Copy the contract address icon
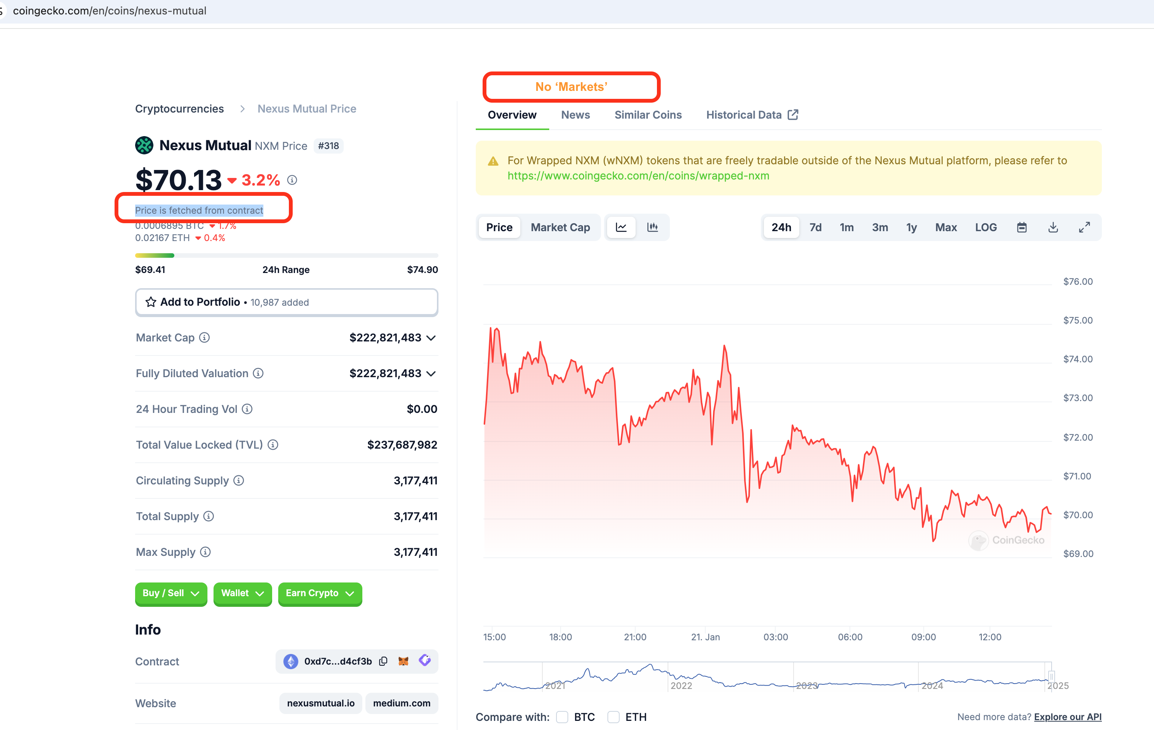Image resolution: width=1154 pixels, height=730 pixels. click(x=383, y=662)
